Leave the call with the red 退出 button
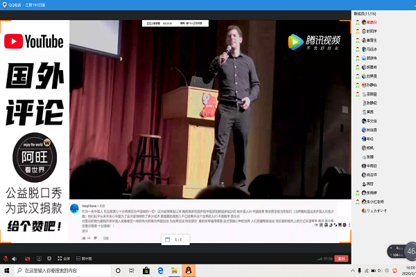This screenshot has width=416, height=277. pos(341,259)
